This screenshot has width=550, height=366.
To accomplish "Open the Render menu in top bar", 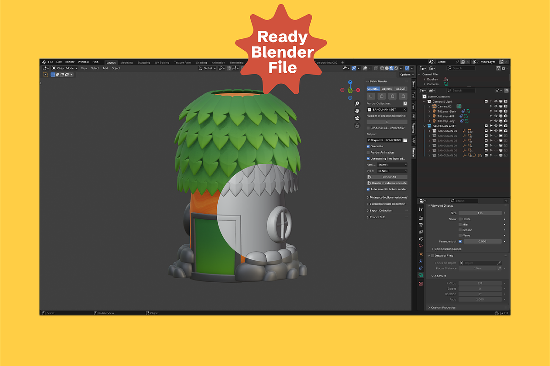I will 70,62.
